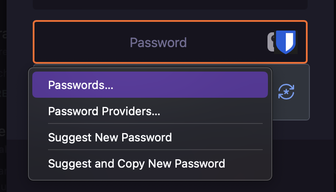Open Bitwarden autofill from the Password field
Viewport: 336px width, 192px height.
click(x=287, y=42)
